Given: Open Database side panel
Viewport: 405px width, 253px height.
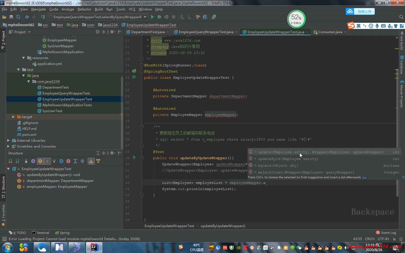Looking at the screenshot, I should [x=402, y=65].
